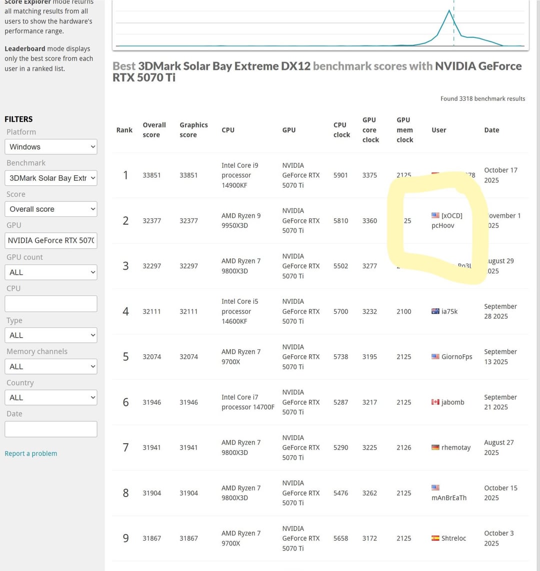This screenshot has width=540, height=571.
Task: Click the Date filter input field
Action: 51,429
